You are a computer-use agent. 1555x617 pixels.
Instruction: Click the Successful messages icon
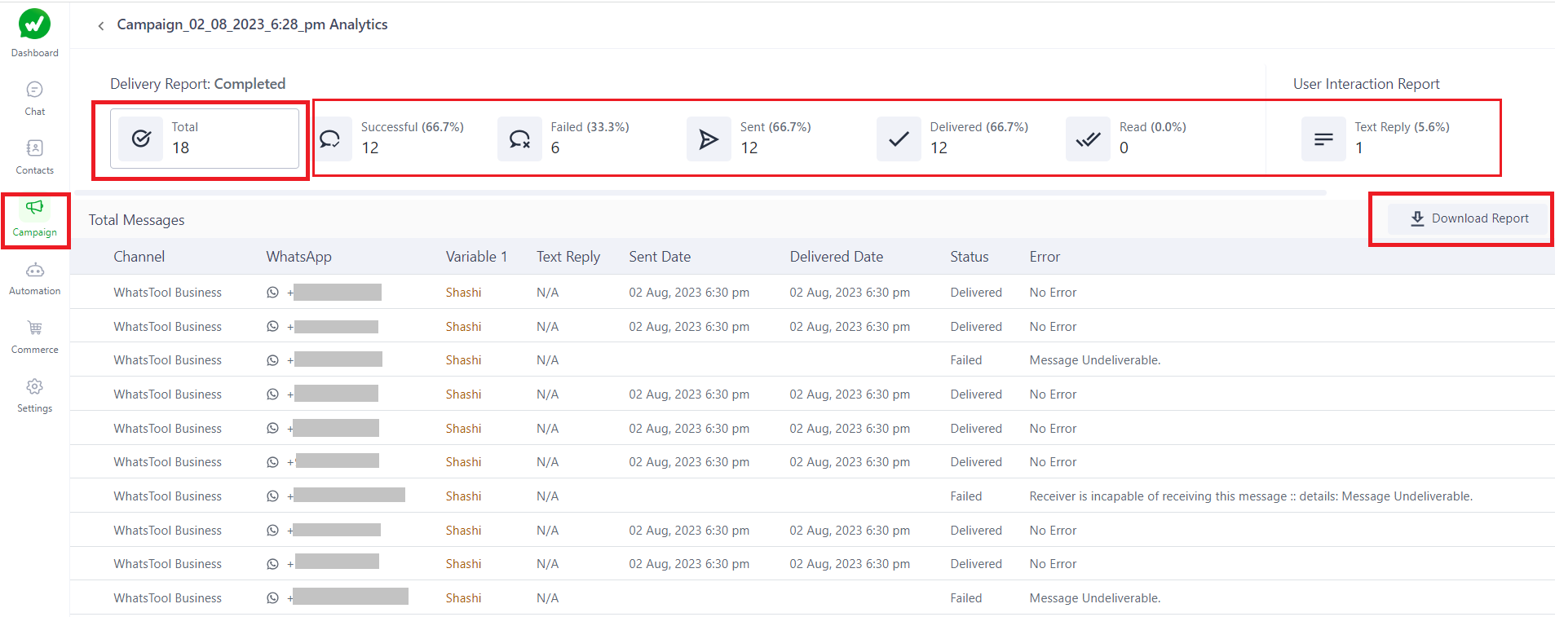point(329,139)
